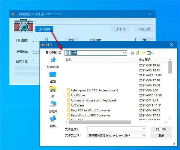Select Ashampoo 3D CAD Professional 8 folder
The height and width of the screenshot is (150, 180).
point(92,90)
